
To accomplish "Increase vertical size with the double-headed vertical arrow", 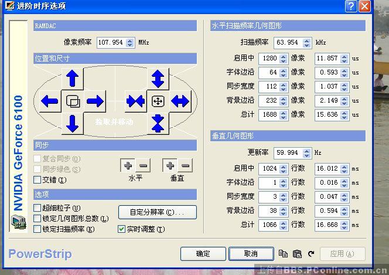I will (158, 79).
